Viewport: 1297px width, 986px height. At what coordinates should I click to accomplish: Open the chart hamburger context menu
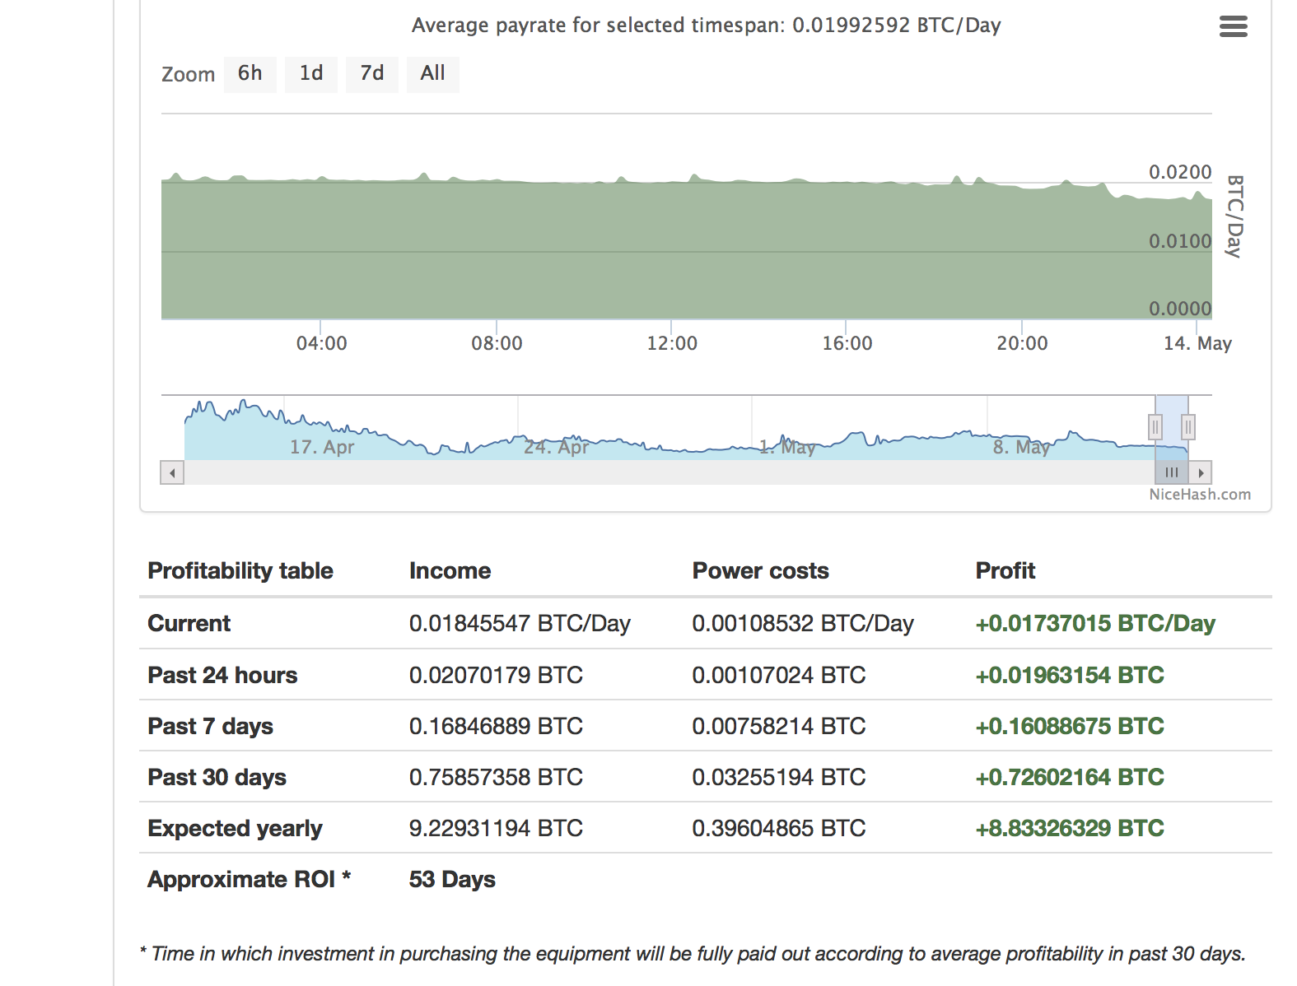[x=1233, y=26]
